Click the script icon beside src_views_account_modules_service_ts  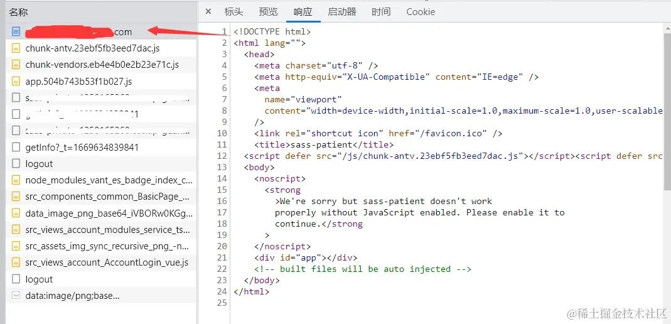16,229
